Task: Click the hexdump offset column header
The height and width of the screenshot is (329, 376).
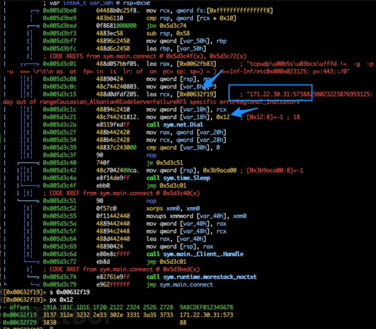Action: [x=20, y=307]
